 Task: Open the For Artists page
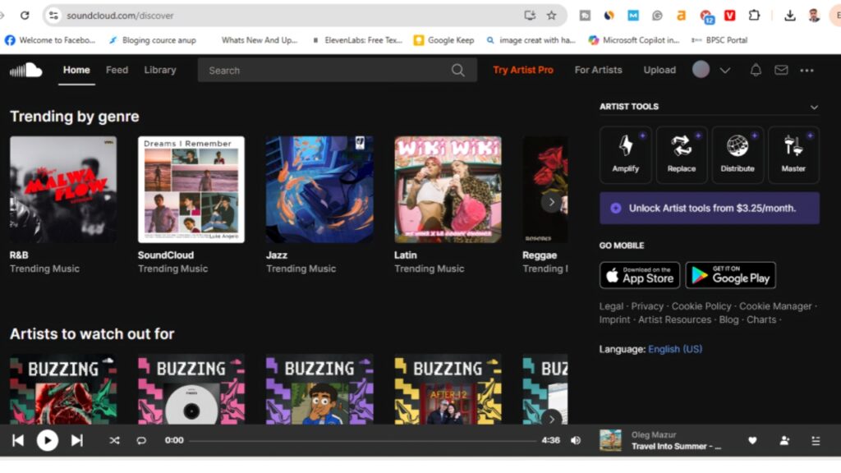click(598, 70)
